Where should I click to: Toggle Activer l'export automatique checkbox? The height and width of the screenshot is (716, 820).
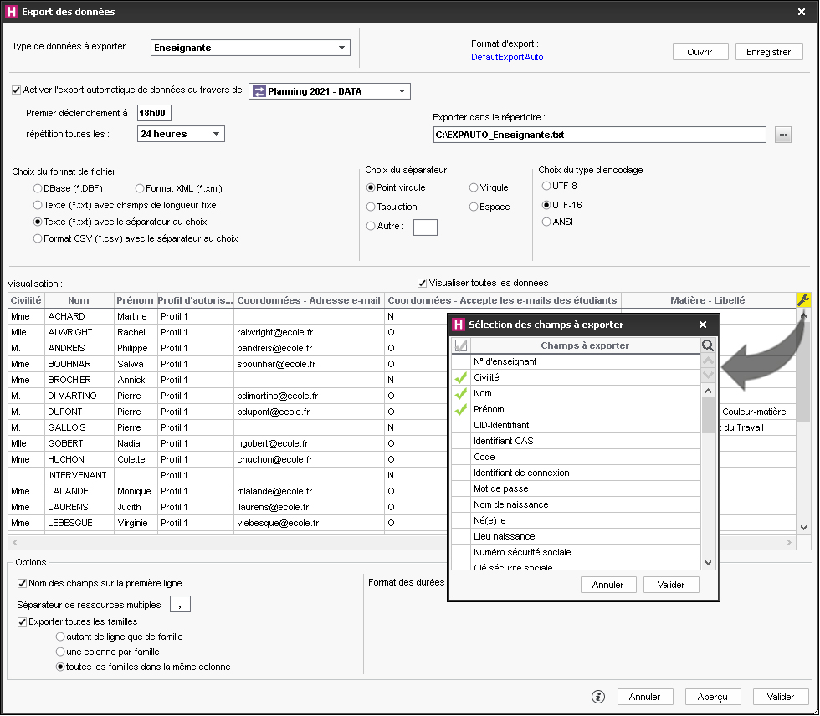tap(16, 89)
